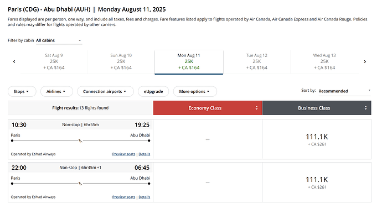Click sort arrows on Economy Class header
This screenshot has height=203, width=382.
click(256, 108)
